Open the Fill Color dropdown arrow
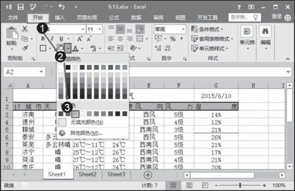This screenshot has width=295, height=191. [x=68, y=48]
